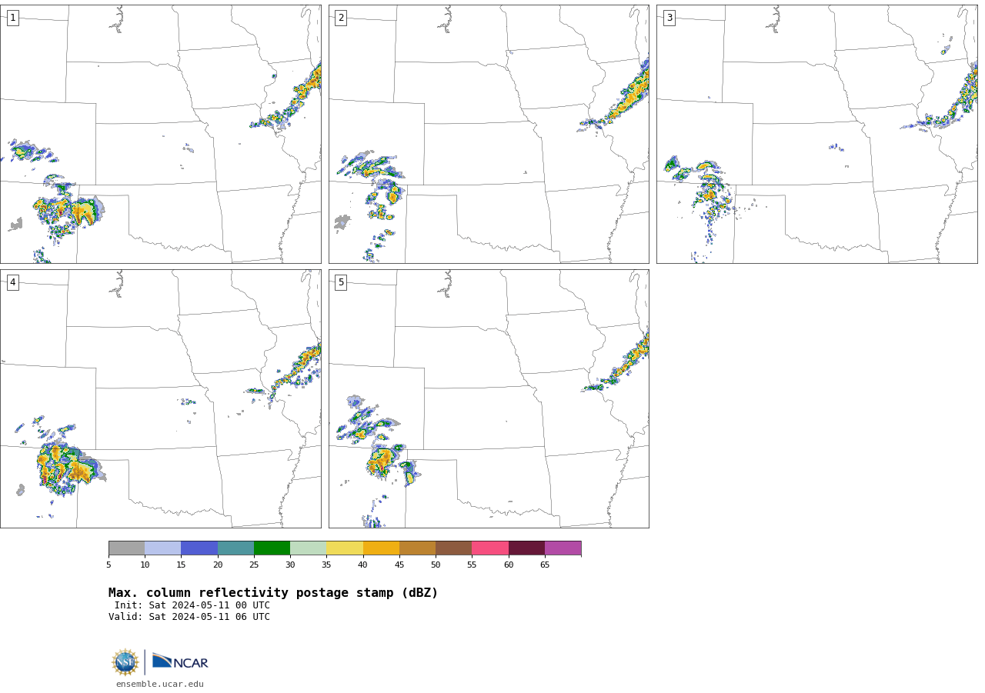Screen dimensions: 985x693
Task: Select the dark green 25-30 dBZ swatch
Action: coord(272,548)
